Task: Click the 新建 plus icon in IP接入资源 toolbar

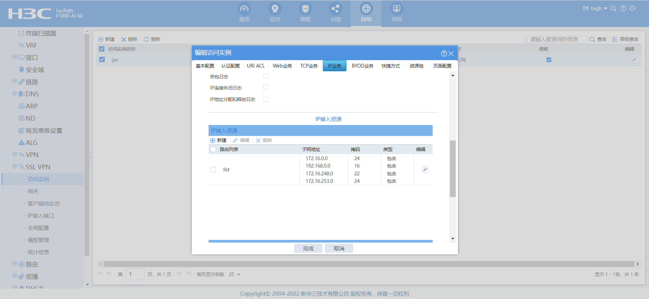Action: (x=213, y=141)
